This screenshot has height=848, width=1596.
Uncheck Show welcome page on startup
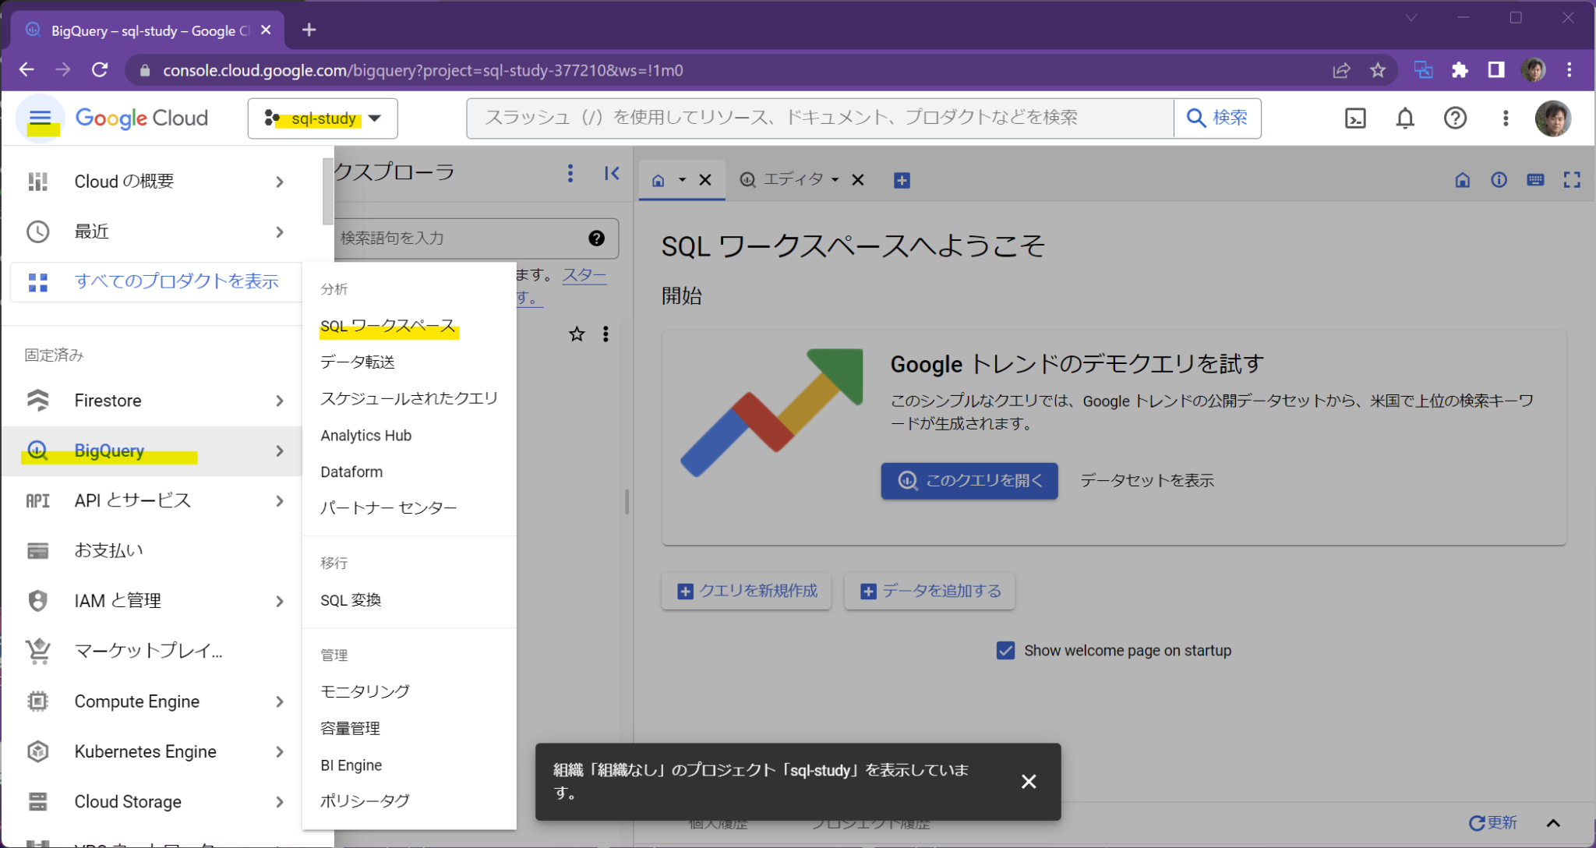point(1005,650)
